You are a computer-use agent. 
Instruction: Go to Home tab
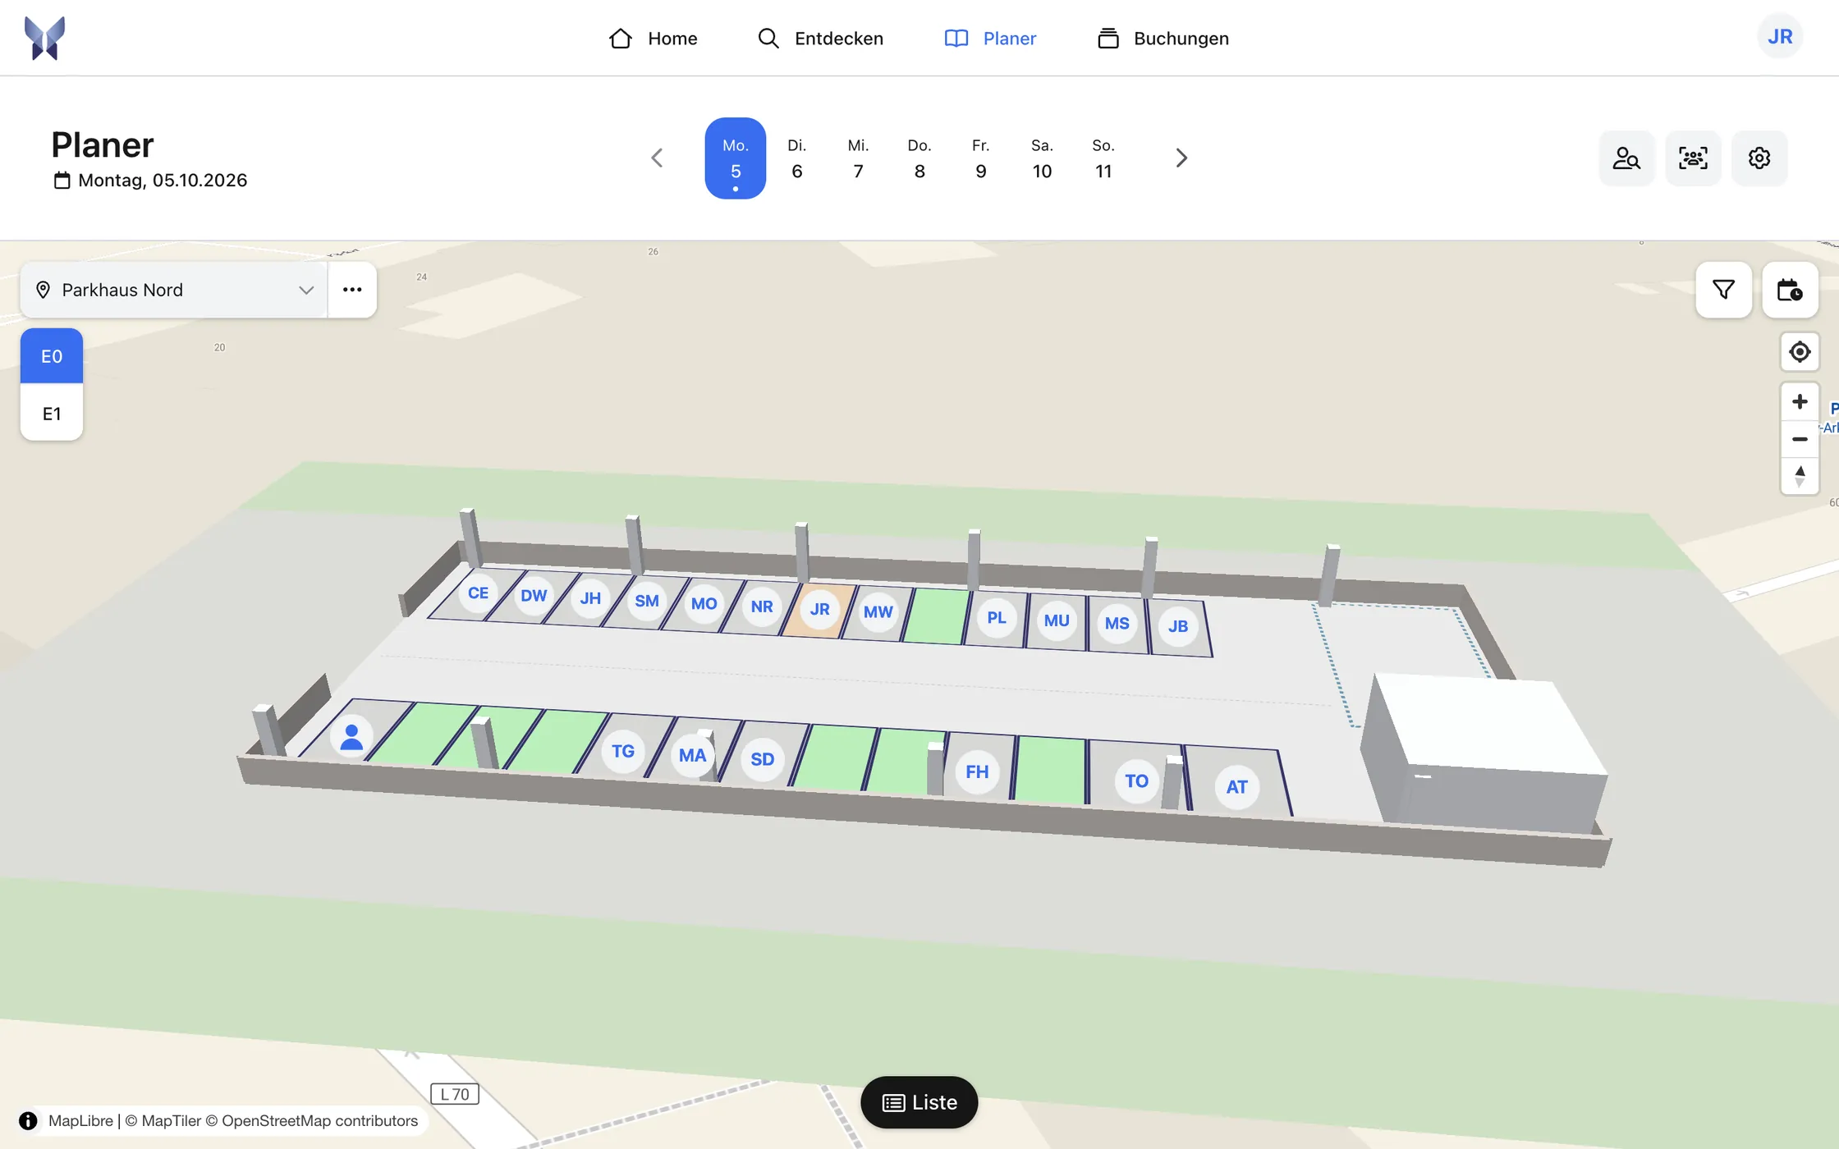[x=653, y=38]
